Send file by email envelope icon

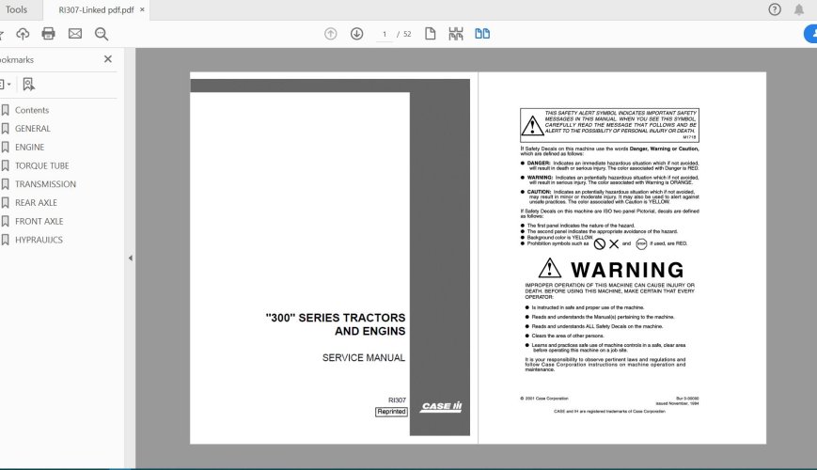tap(75, 34)
